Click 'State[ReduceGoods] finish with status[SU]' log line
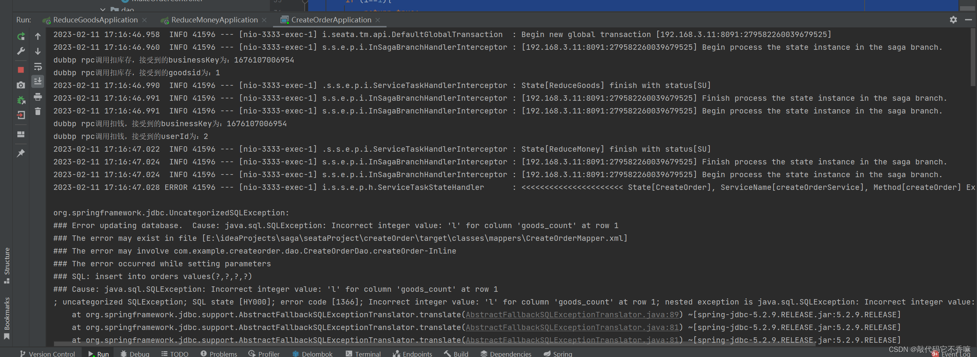 [382, 85]
